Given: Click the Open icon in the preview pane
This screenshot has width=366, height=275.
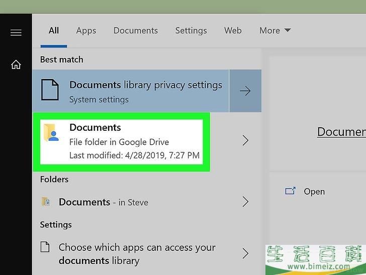Looking at the screenshot, I should tap(290, 191).
